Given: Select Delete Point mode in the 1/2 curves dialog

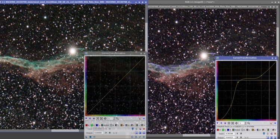Looking at the screenshot, I should click(94, 119).
